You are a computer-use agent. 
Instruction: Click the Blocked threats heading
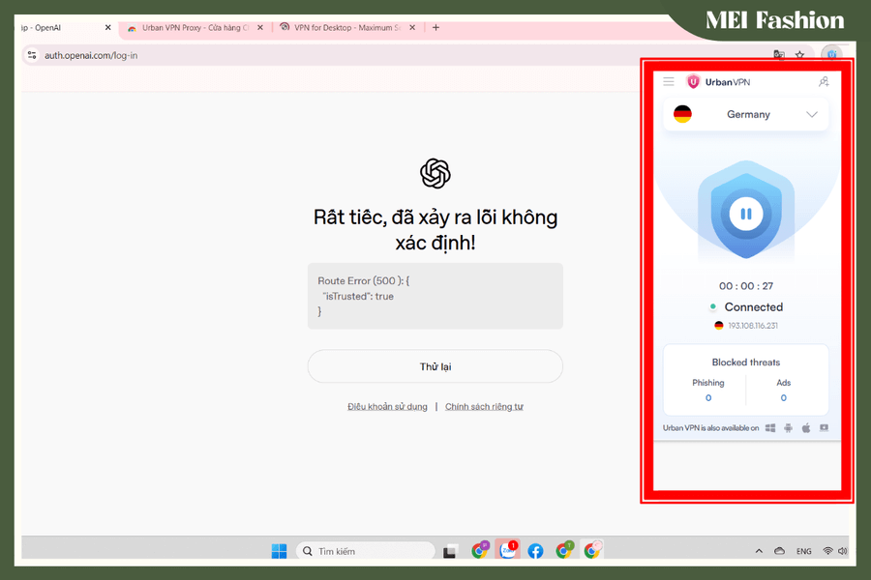(x=746, y=362)
